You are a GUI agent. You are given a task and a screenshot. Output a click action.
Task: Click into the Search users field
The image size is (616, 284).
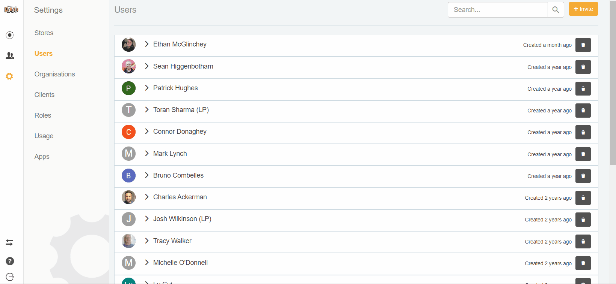click(497, 10)
